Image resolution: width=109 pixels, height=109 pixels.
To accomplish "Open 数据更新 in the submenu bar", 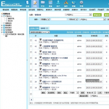I will click(66, 10).
